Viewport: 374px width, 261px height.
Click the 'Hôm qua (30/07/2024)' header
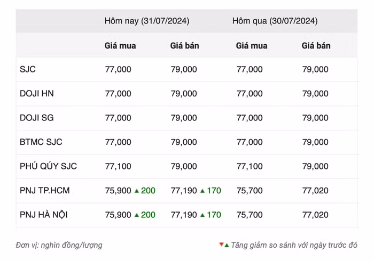[x=275, y=21]
